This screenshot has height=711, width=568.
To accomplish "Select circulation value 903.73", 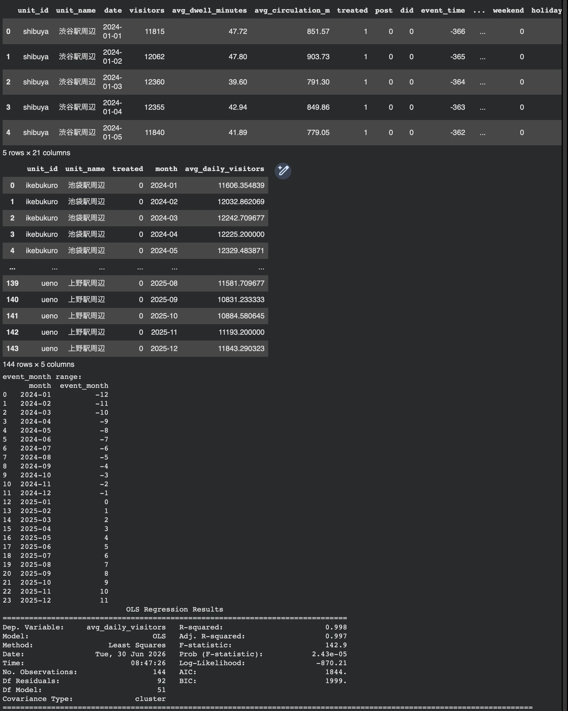I will point(318,57).
